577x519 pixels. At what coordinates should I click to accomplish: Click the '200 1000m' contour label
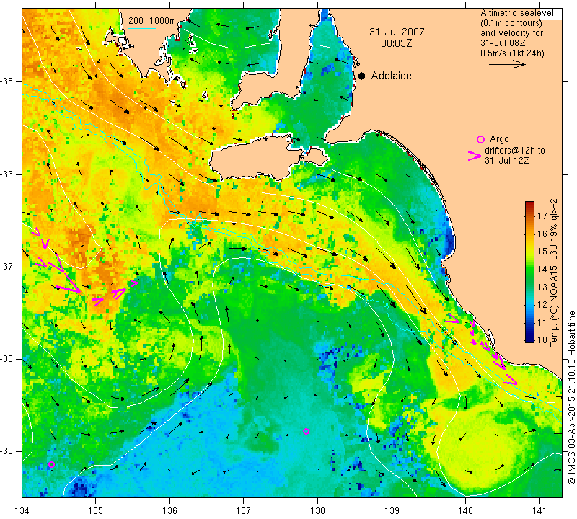[x=152, y=21]
